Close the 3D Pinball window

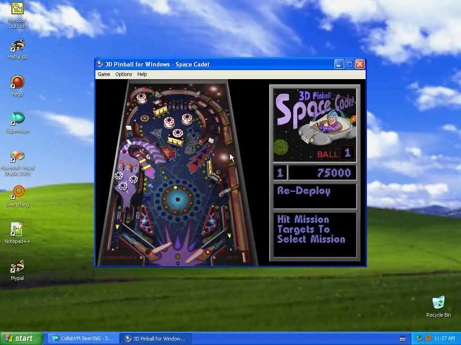coord(360,64)
